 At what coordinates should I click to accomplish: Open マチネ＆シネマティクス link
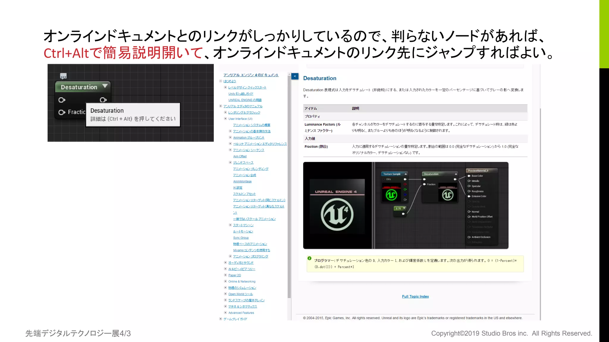[243, 307]
